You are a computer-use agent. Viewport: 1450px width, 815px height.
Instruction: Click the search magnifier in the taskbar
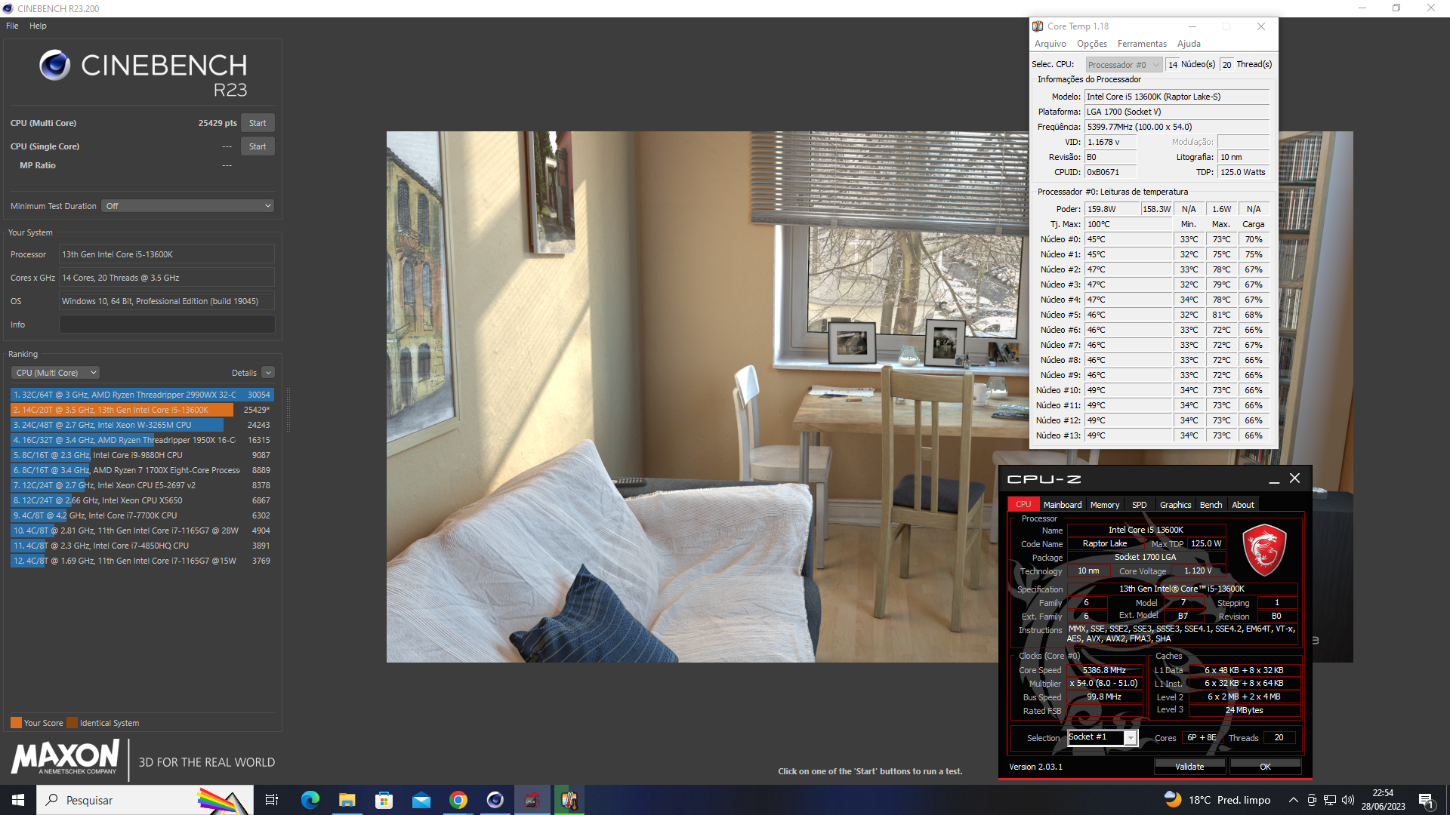coord(52,800)
